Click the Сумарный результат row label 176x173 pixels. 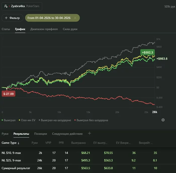click(16, 168)
